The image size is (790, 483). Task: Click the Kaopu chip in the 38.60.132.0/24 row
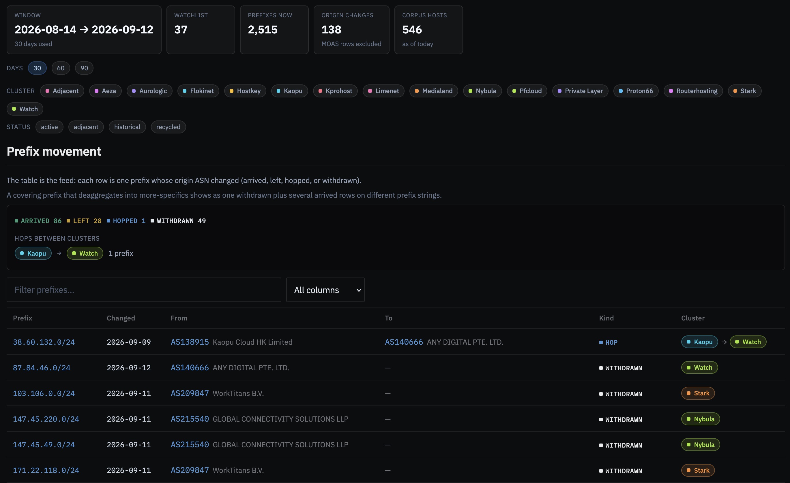pyautogui.click(x=700, y=342)
